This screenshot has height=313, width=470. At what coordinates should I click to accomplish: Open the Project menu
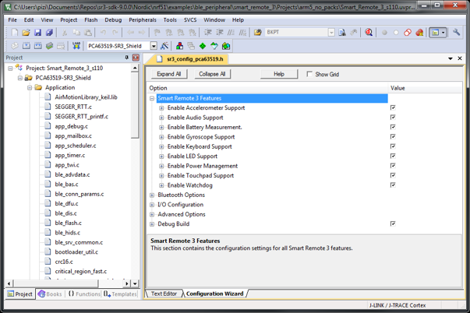(69, 19)
